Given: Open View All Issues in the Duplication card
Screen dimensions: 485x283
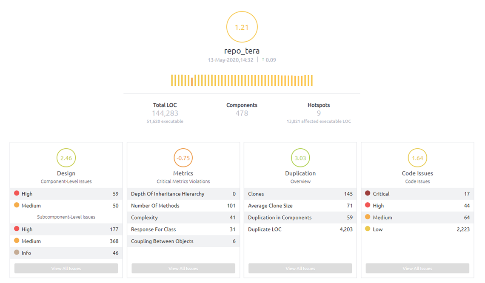Looking at the screenshot, I should tap(300, 268).
